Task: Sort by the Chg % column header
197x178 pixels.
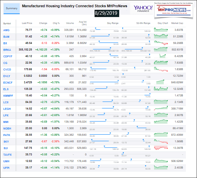Action: 56,23
